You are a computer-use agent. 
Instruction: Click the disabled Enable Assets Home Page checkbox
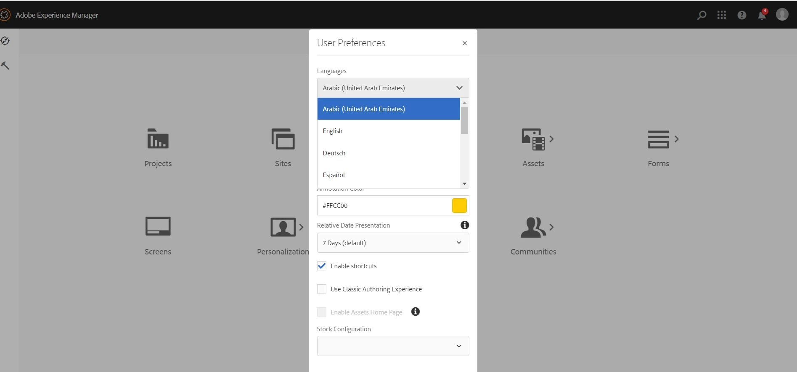(x=322, y=312)
